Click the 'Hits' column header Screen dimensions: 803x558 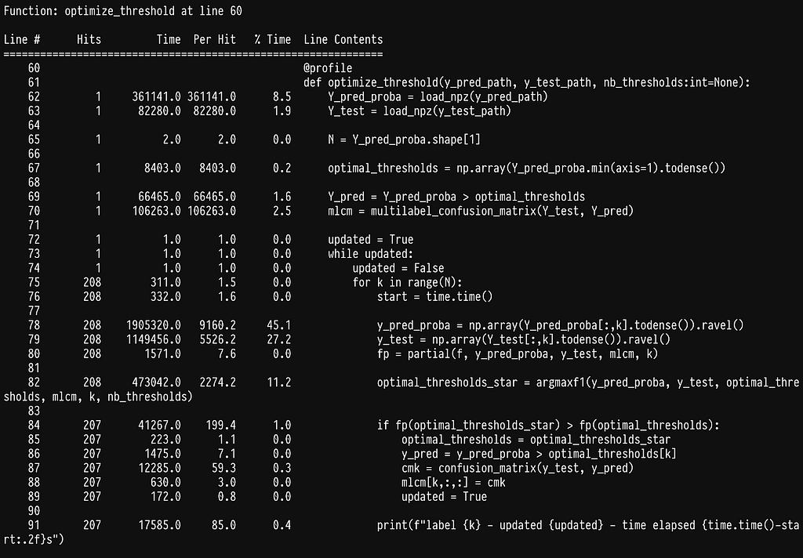(x=89, y=39)
